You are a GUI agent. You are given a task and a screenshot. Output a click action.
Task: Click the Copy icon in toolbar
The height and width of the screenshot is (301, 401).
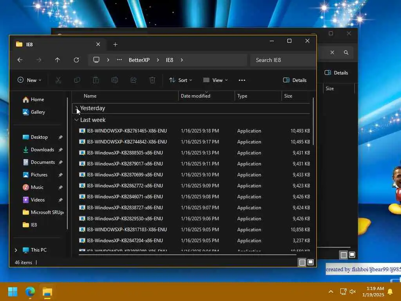pyautogui.click(x=77, y=80)
